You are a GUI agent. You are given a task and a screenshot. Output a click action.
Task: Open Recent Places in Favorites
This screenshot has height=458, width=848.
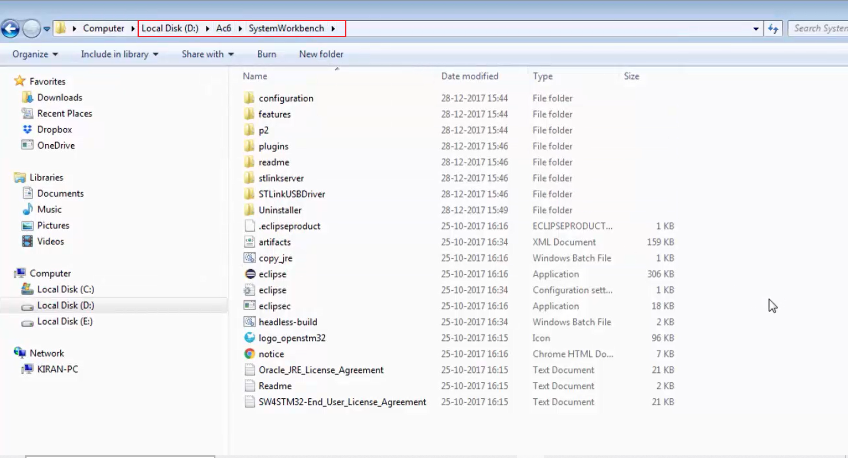coord(65,113)
